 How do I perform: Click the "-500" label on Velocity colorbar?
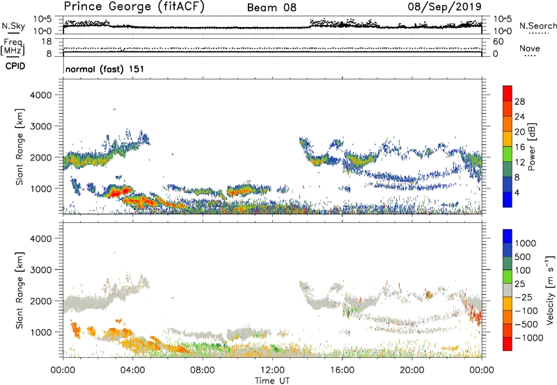(526, 324)
